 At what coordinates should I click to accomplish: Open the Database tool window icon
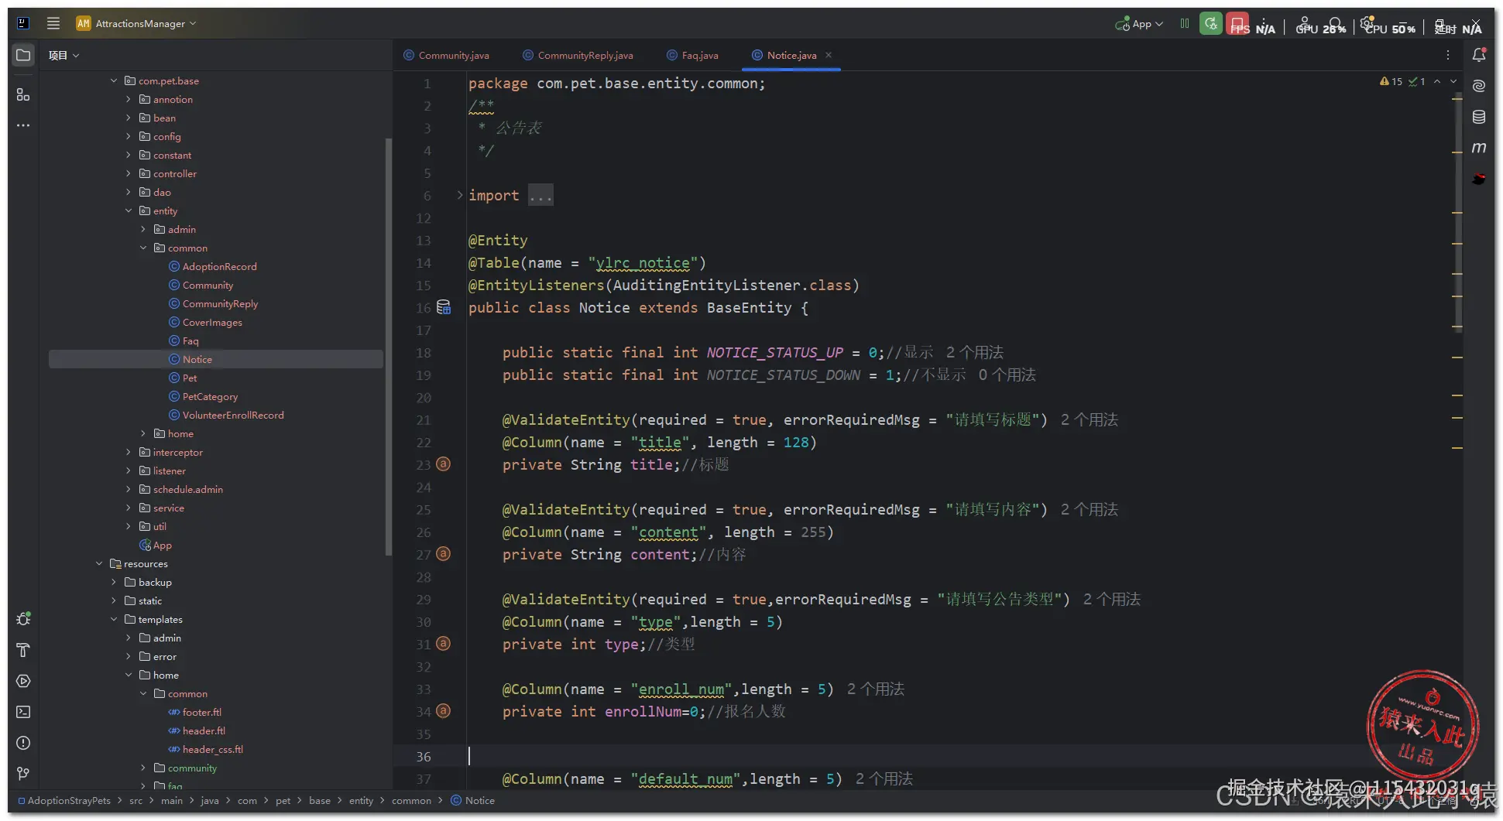tap(1479, 117)
